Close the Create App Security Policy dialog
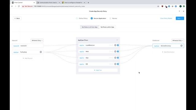Image resolution: width=196 pixels, height=110 pixels. coord(183,11)
